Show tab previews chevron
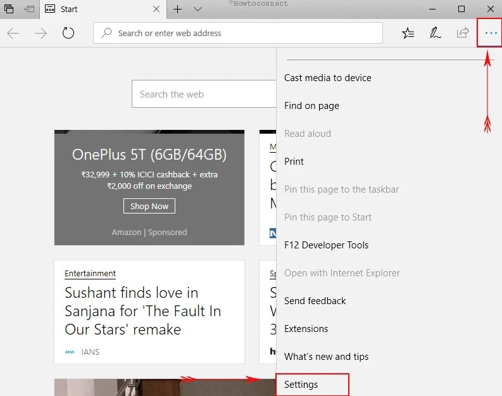This screenshot has width=502, height=396. click(198, 9)
